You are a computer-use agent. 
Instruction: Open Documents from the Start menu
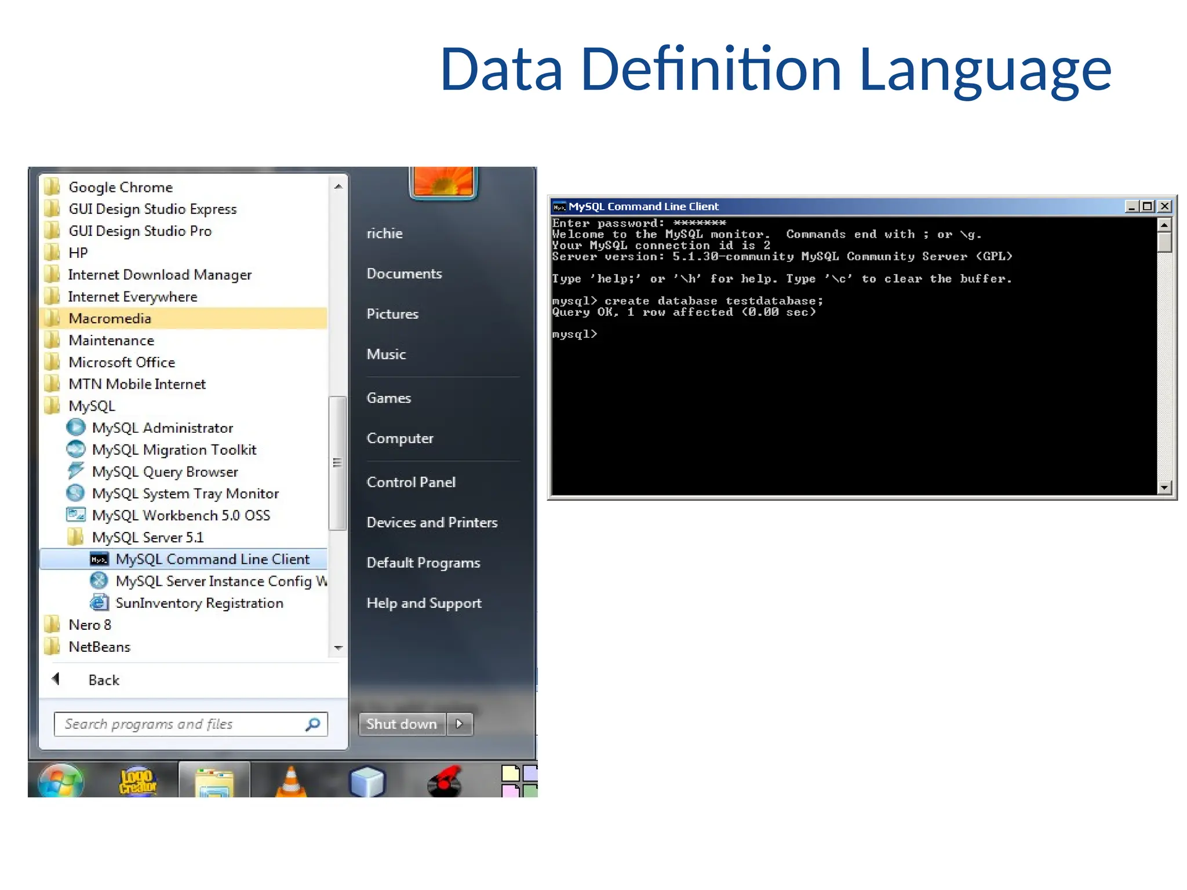coord(405,273)
